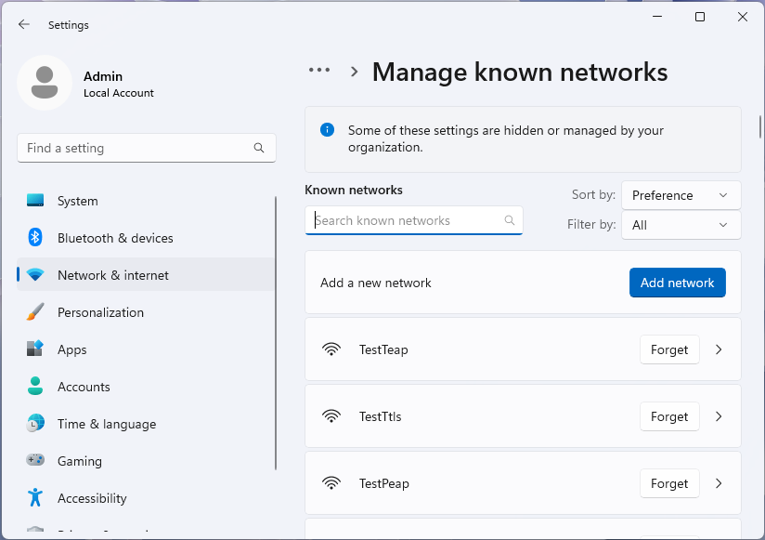Screen dimensions: 765x540
Task: Open Accounts via its people icon
Action: click(34, 387)
